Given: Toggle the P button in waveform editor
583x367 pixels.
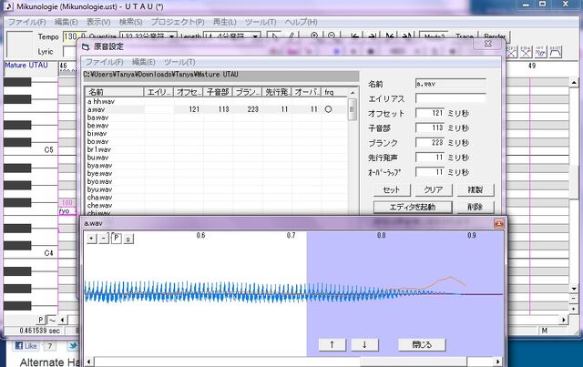Looking at the screenshot, I should tap(117, 239).
